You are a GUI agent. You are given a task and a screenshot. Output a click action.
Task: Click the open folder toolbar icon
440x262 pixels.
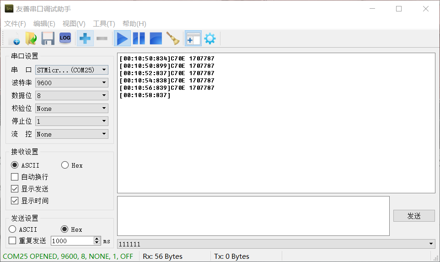(31, 39)
